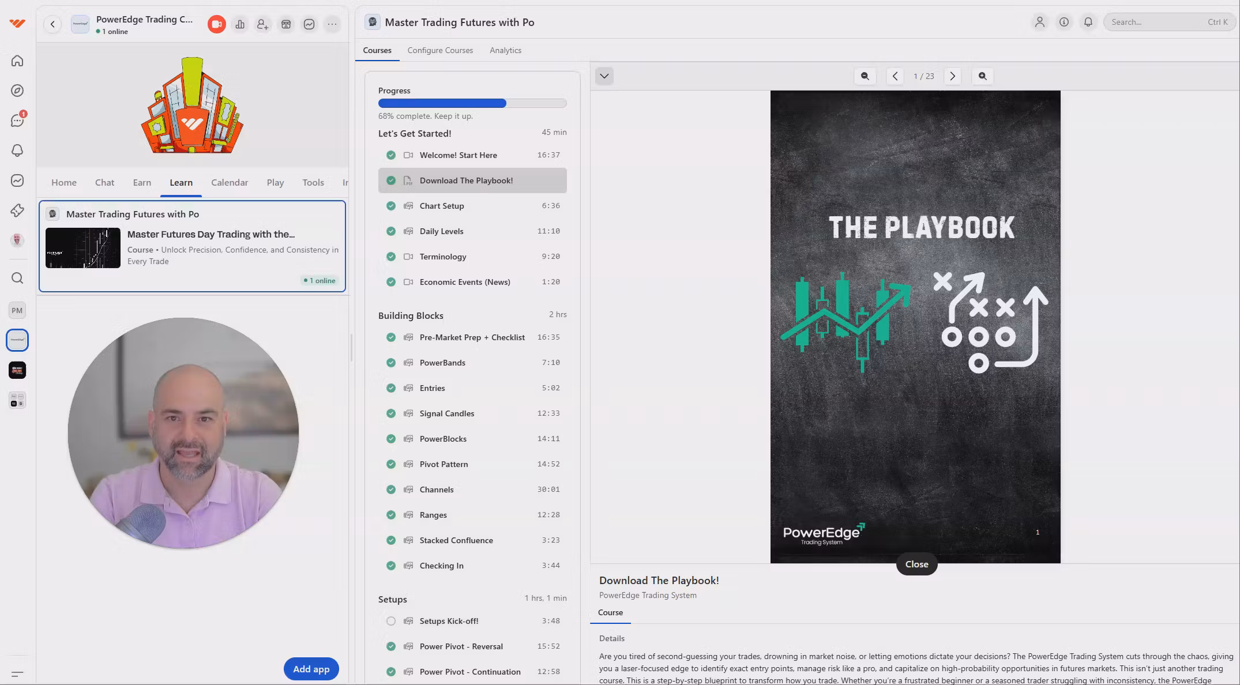Click the compass Discover sidebar icon

(17, 91)
